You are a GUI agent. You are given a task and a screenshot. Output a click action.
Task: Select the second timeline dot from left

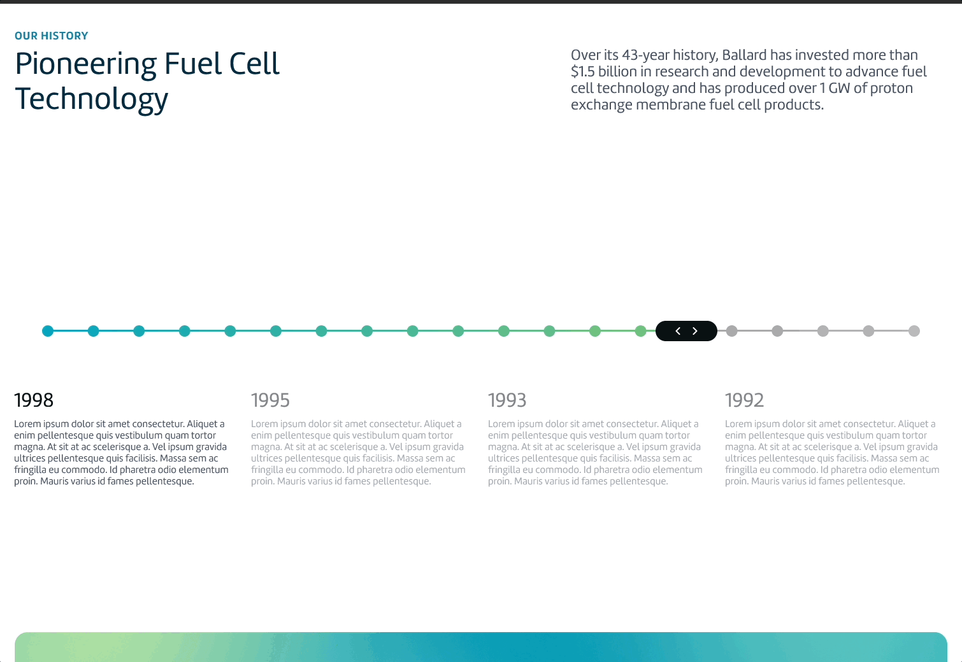(94, 331)
